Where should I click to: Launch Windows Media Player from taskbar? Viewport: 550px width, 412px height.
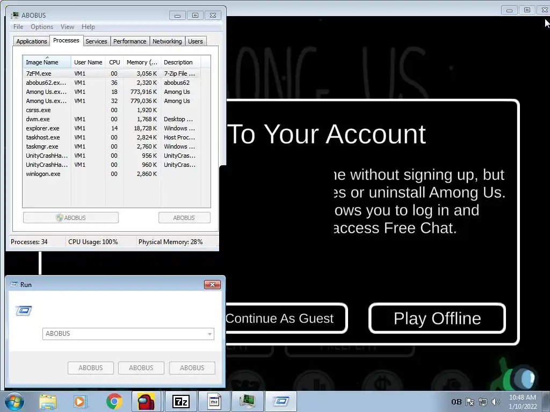[81, 401]
